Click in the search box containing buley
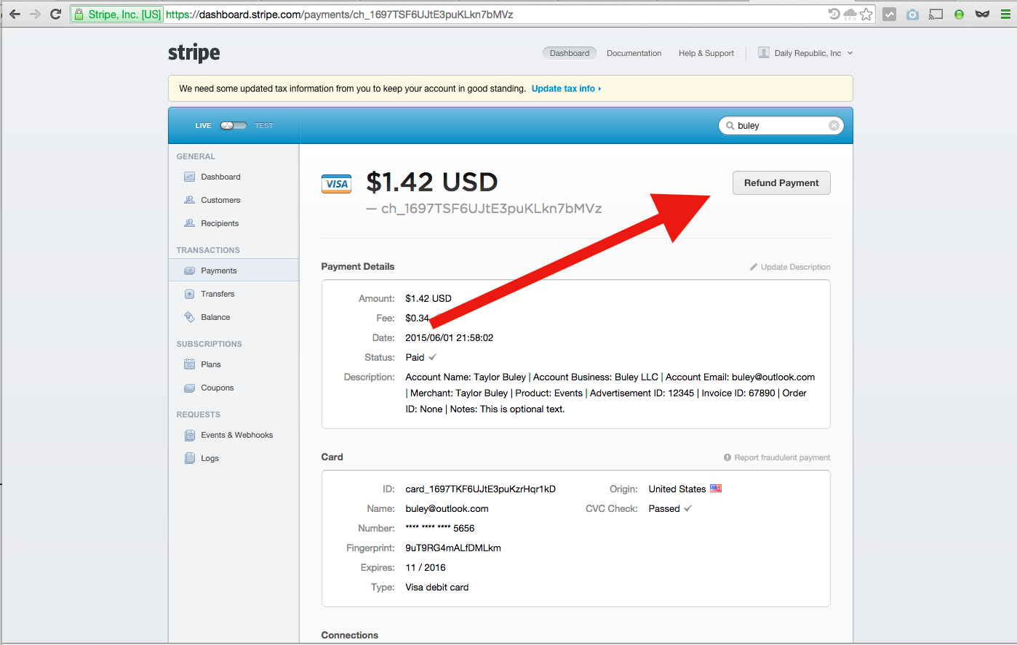Screen dimensions: 1017x645 tap(778, 126)
